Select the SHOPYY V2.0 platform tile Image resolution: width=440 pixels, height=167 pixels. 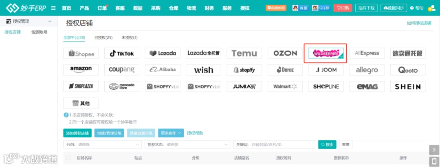pyautogui.click(x=203, y=87)
